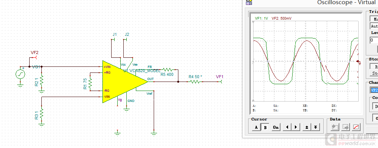The image size is (378, 148).
Task: Click the export curve diagram icon
Action: (356, 127)
